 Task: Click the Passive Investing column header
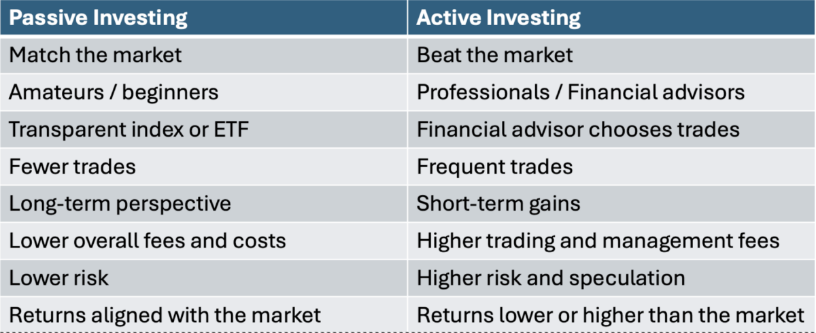click(203, 18)
